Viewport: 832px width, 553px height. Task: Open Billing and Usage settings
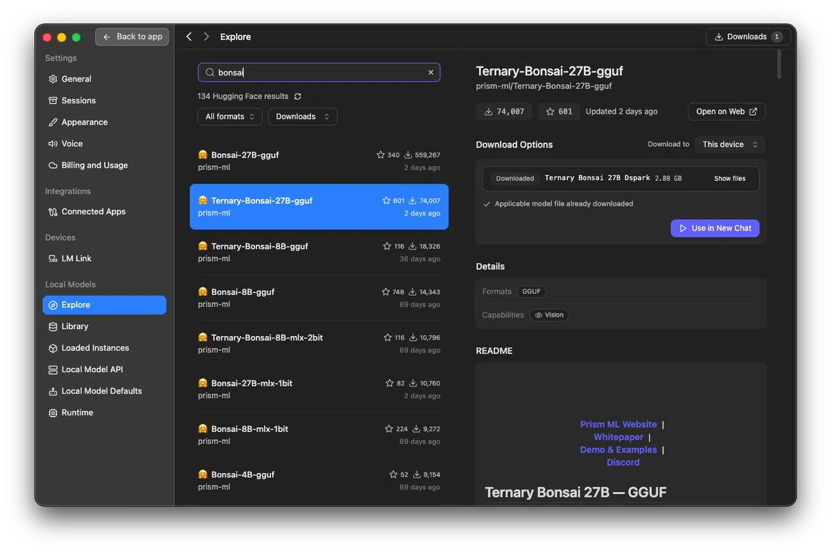[104, 165]
